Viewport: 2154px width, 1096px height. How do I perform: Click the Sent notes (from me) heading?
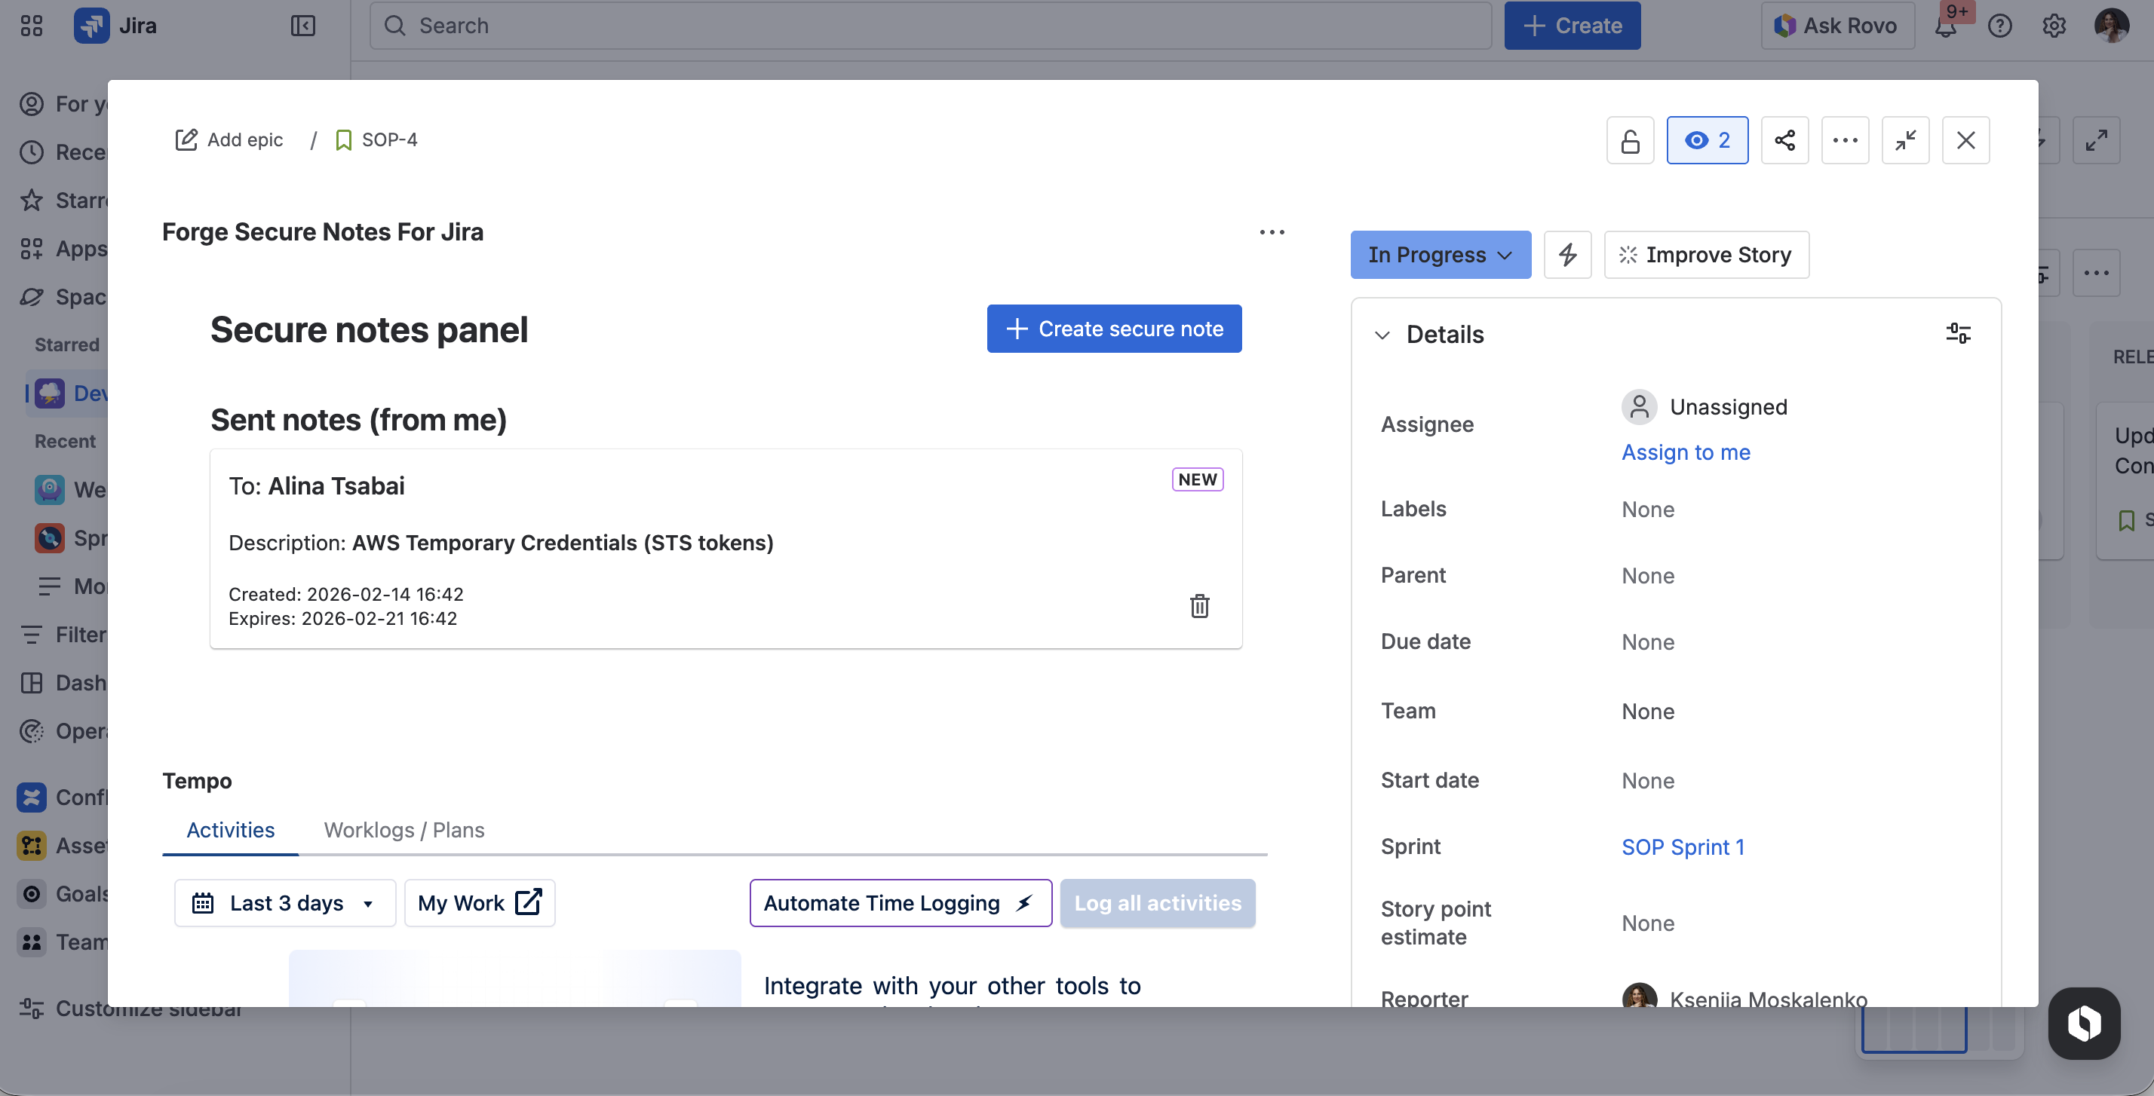point(359,421)
